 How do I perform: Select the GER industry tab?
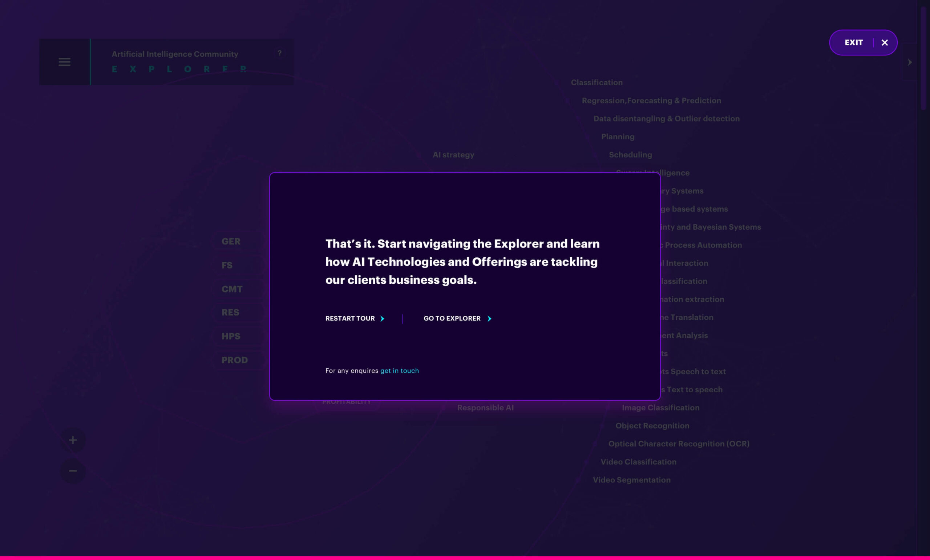click(x=231, y=241)
